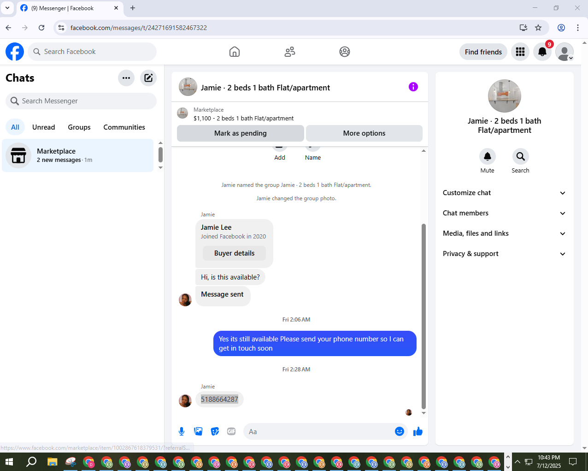
Task: Open the emoji picker icon
Action: [x=400, y=431]
